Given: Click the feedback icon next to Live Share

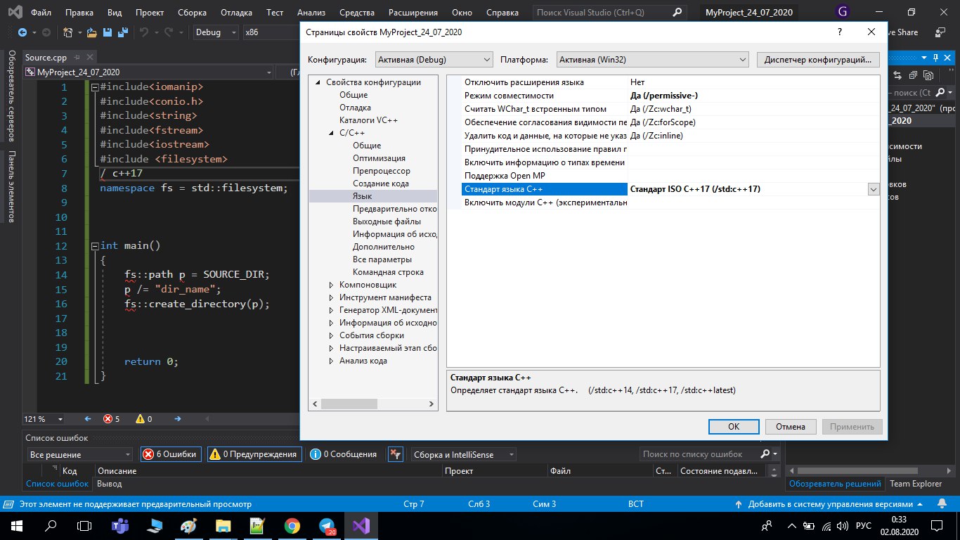Looking at the screenshot, I should click(x=940, y=32).
